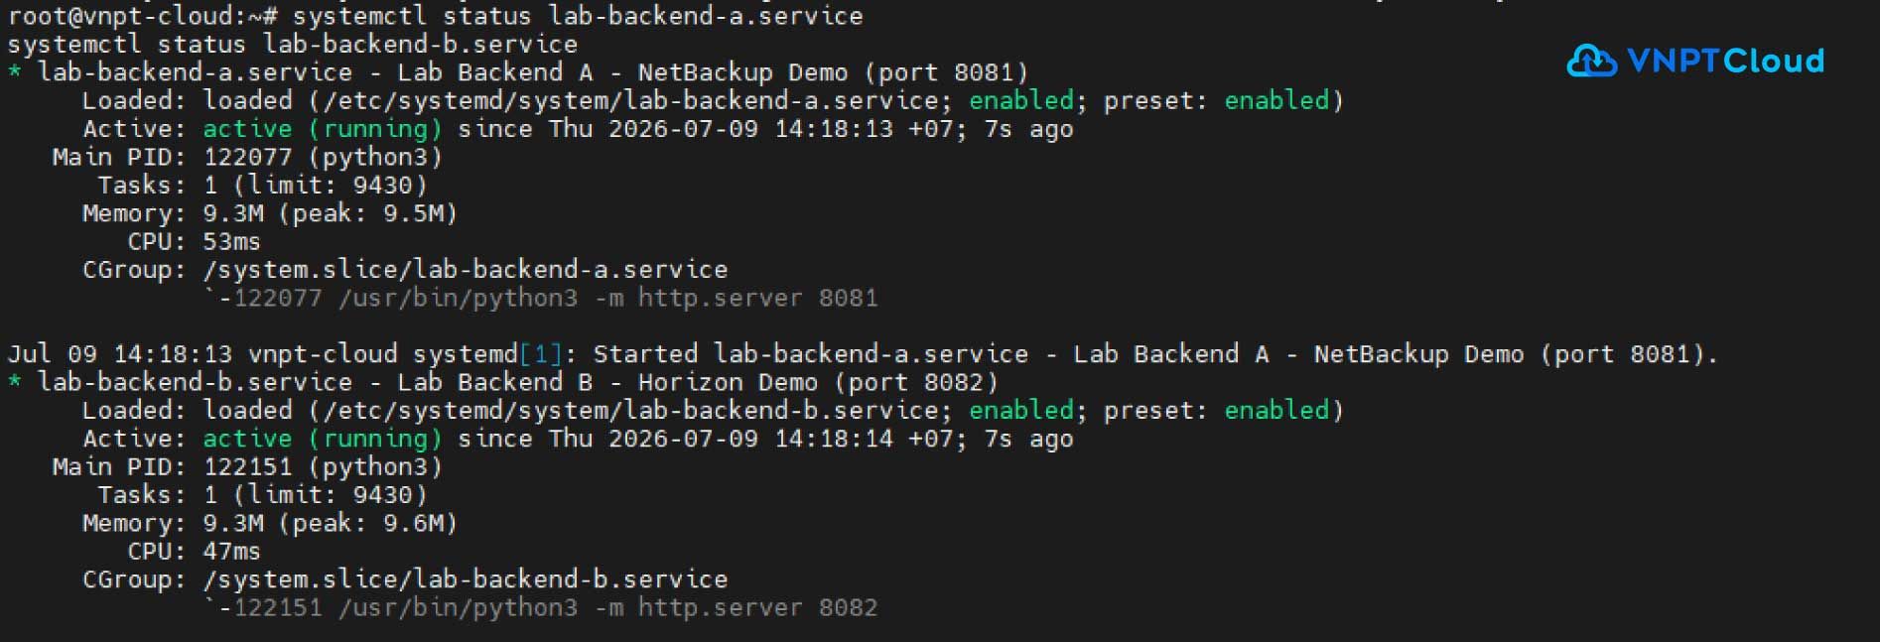This screenshot has height=642, width=1880.
Task: Click the 'CPU: 47ms' line
Action: (194, 551)
